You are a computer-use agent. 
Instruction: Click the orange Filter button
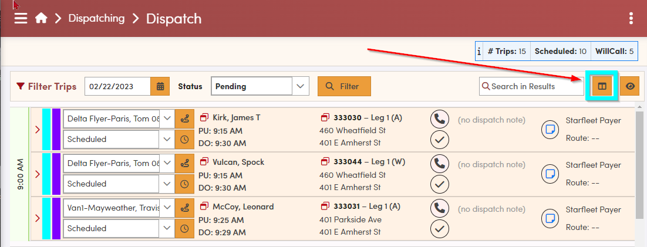(344, 86)
